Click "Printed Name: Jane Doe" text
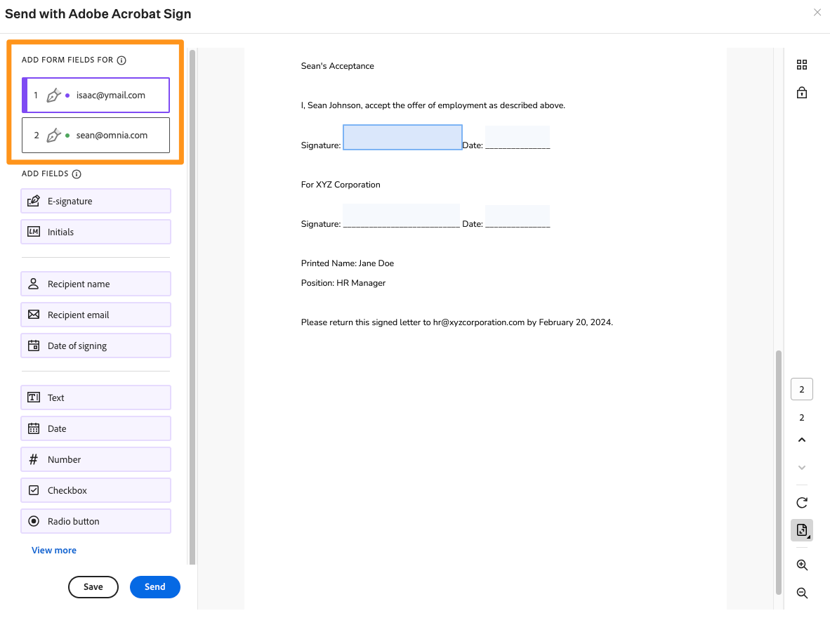 tap(348, 263)
